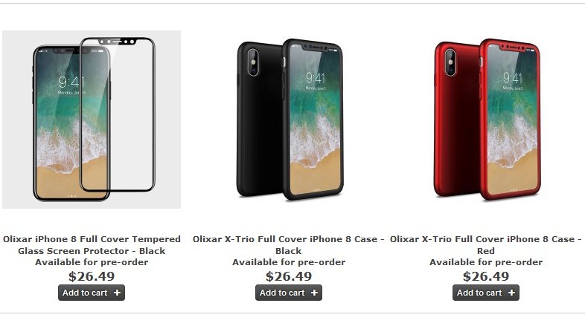
Task: Open the Olixar Tempered Glass Screen Protector title link
Action: point(92,245)
